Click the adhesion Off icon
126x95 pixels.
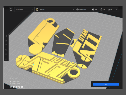tap(109, 9)
